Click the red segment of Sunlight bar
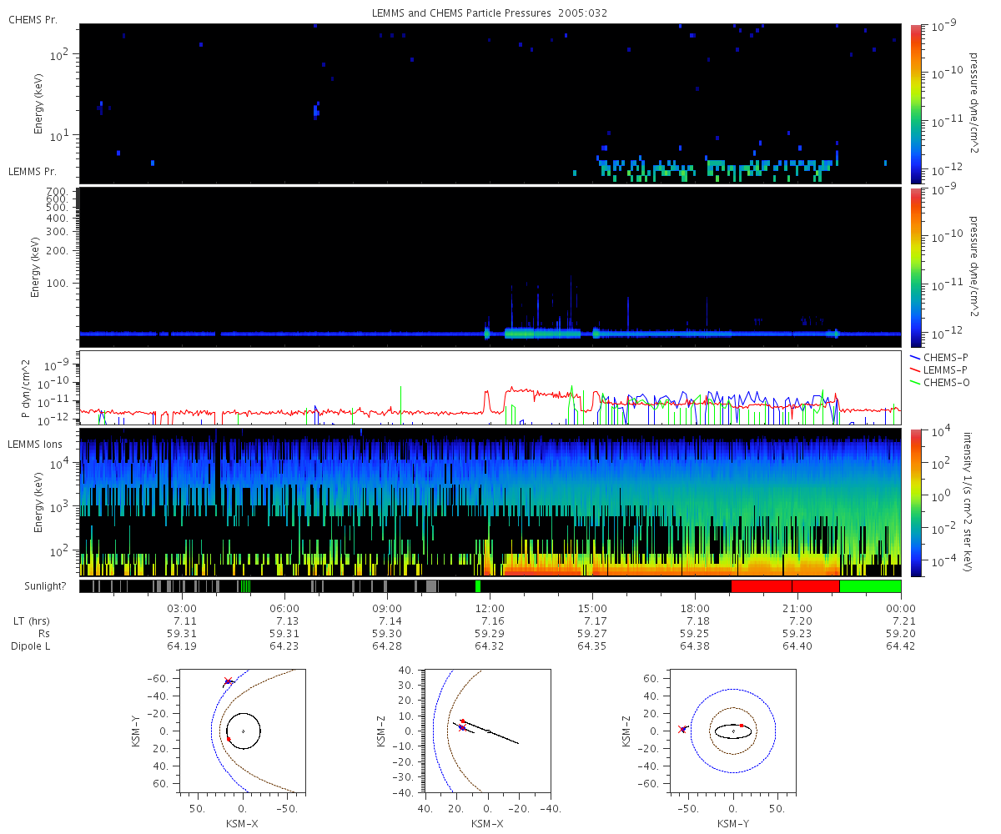The height and width of the screenshot is (834, 1001). (785, 586)
